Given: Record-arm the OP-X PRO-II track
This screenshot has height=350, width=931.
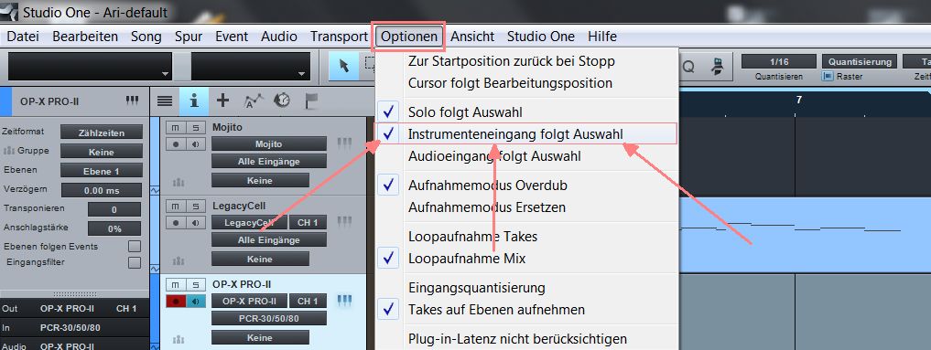Looking at the screenshot, I should pos(176,302).
